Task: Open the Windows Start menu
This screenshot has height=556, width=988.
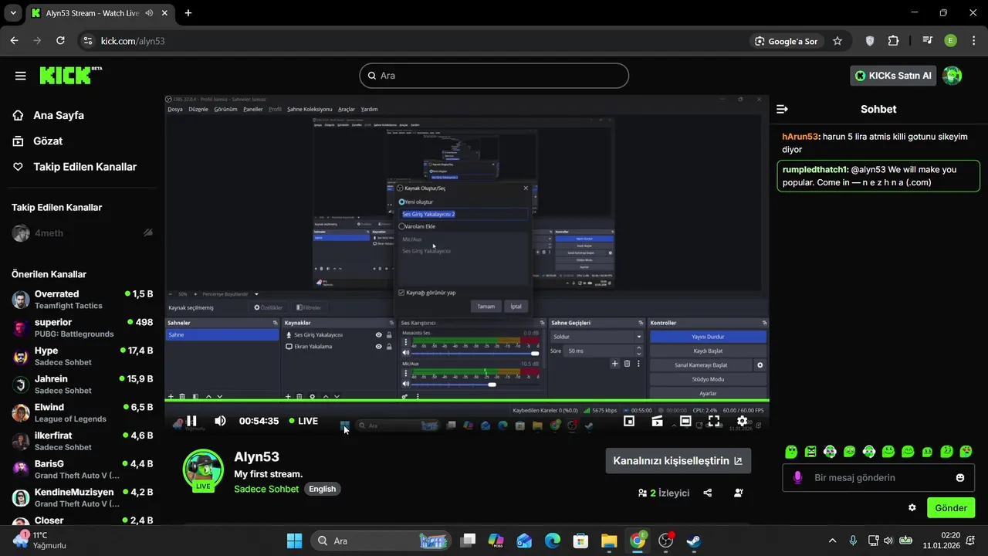Action: point(294,541)
